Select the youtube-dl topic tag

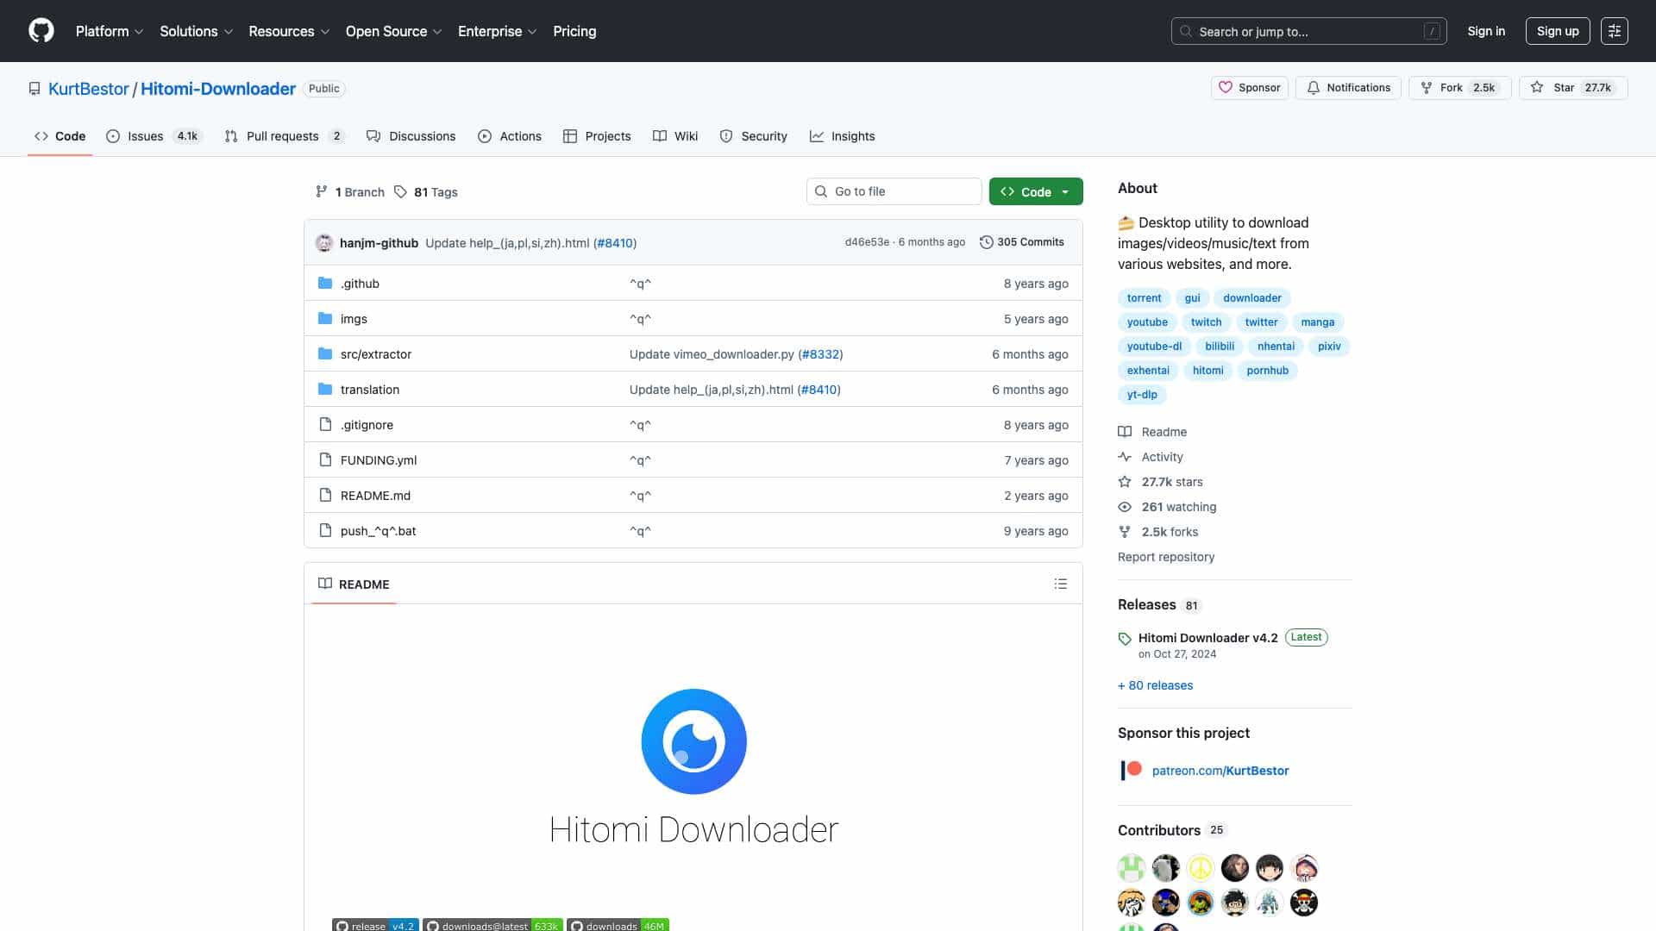pos(1154,346)
